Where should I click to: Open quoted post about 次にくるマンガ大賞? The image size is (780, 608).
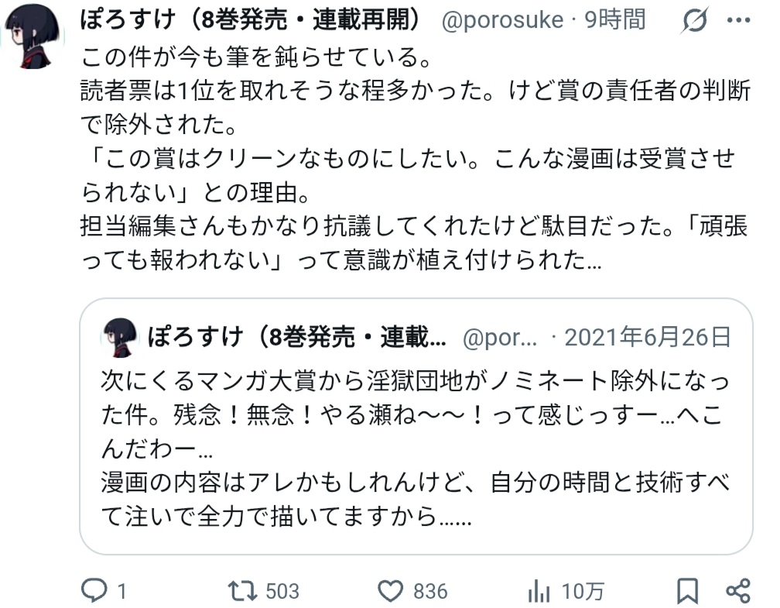415,449
